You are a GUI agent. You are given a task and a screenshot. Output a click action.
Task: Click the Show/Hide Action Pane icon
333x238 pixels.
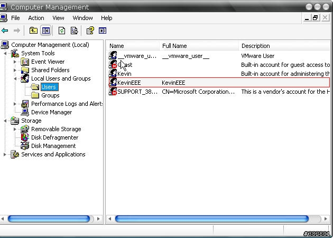tap(103, 31)
